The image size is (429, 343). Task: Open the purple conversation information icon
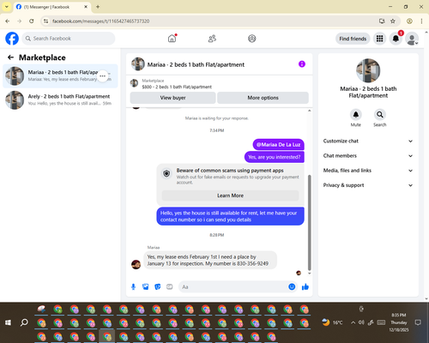(x=302, y=64)
